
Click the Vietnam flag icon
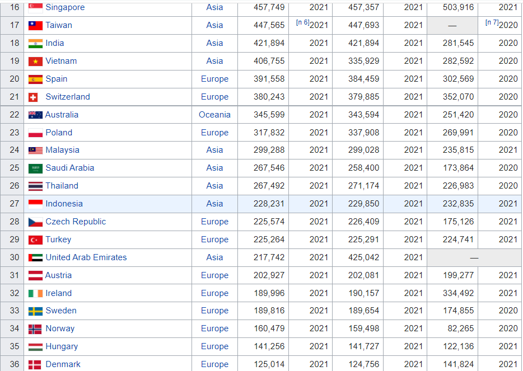point(35,61)
